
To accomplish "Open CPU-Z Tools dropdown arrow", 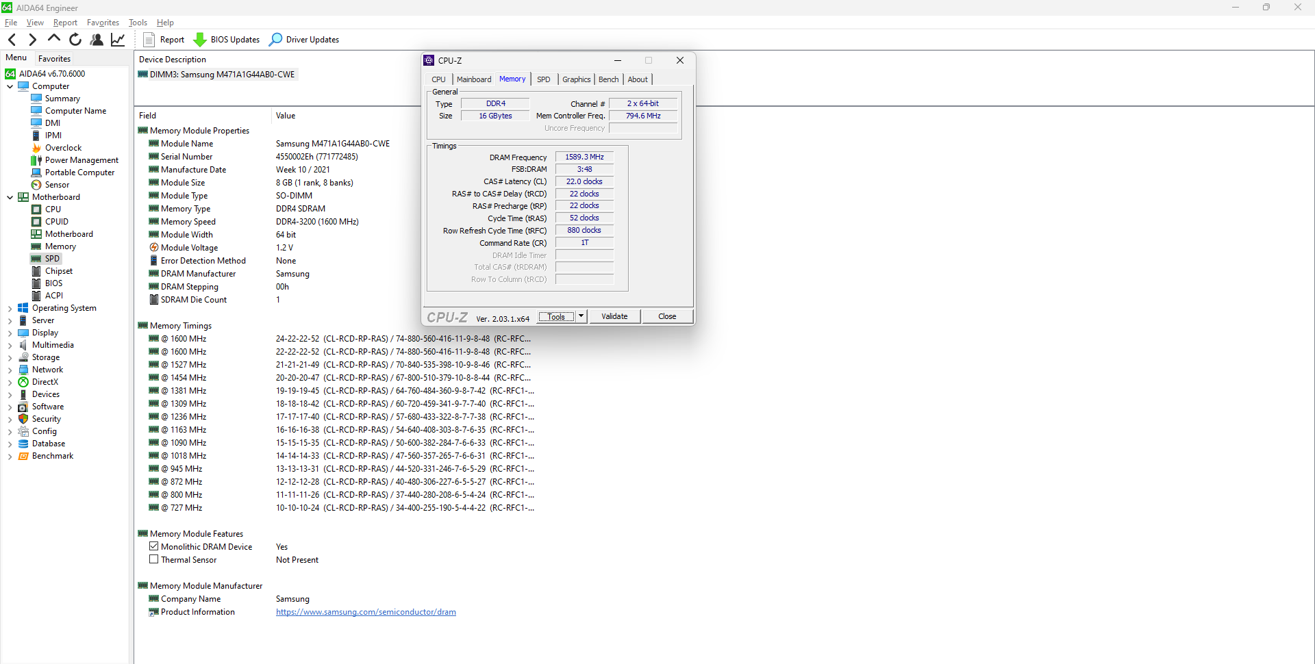I will 581,316.
